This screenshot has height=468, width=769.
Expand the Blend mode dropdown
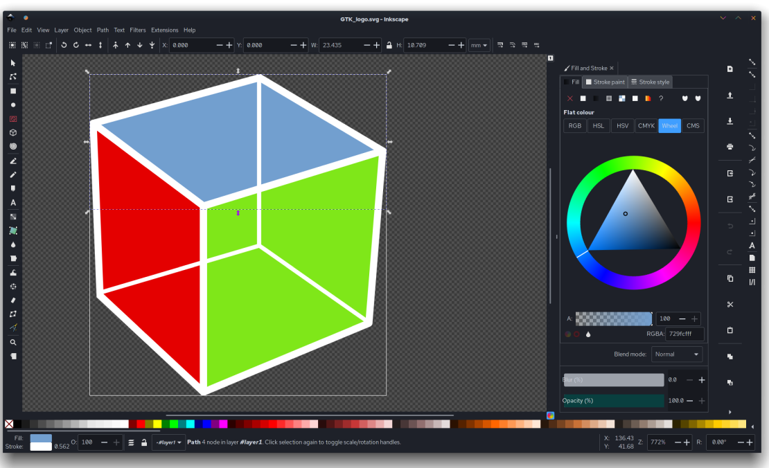click(677, 354)
